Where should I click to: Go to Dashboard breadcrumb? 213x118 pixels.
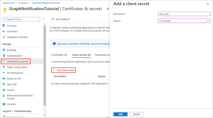click(9, 3)
